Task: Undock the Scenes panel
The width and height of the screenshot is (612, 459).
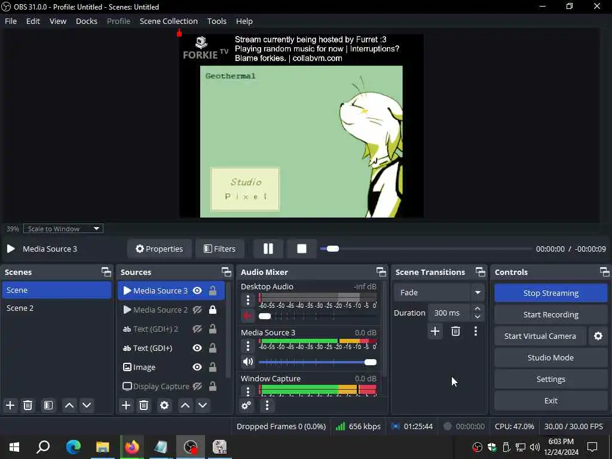Action: point(106,272)
